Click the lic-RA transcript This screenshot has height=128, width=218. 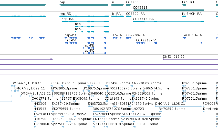click(118, 16)
